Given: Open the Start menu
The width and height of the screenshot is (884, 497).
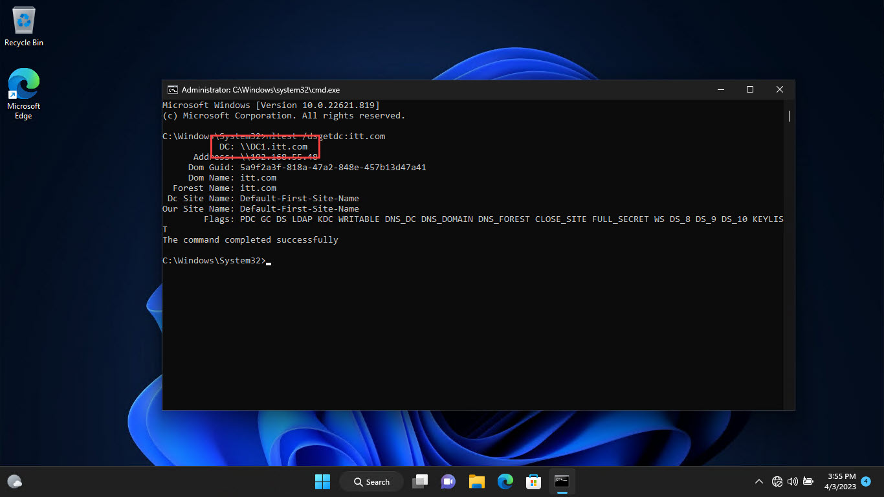Looking at the screenshot, I should click(x=322, y=481).
